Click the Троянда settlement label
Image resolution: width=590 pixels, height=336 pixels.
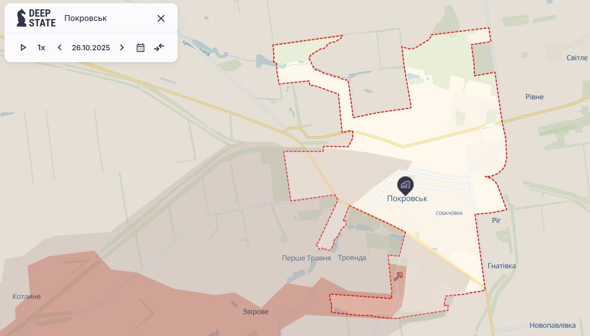(352, 258)
